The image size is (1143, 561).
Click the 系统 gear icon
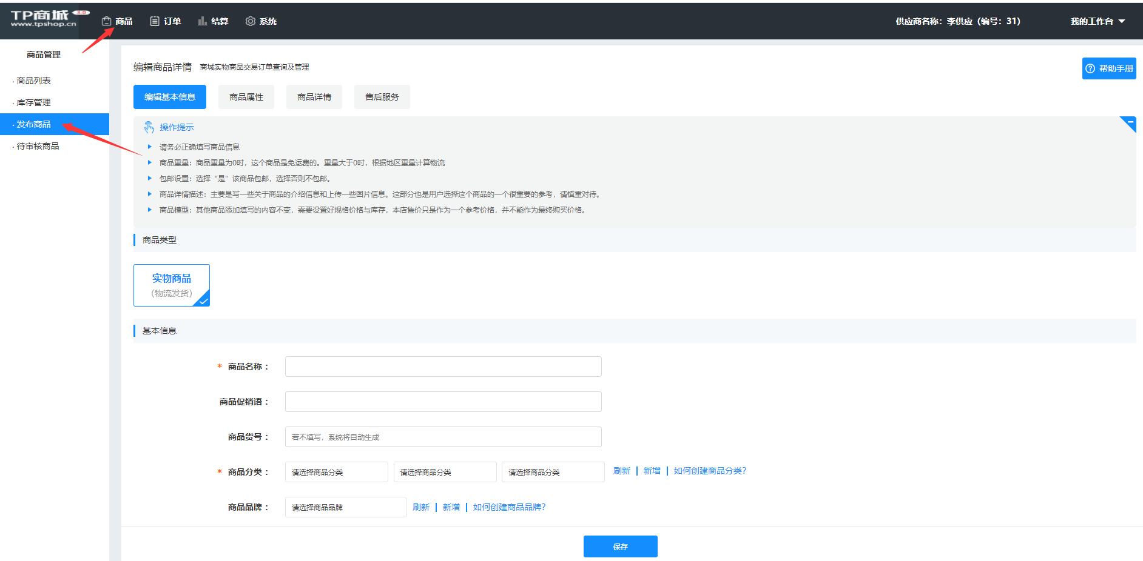click(250, 21)
